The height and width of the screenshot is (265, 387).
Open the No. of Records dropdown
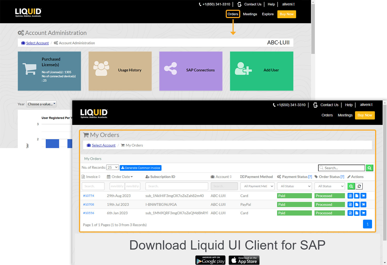pos(113,167)
